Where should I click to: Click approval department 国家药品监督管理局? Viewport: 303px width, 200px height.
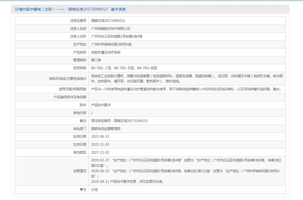[x=106, y=129]
